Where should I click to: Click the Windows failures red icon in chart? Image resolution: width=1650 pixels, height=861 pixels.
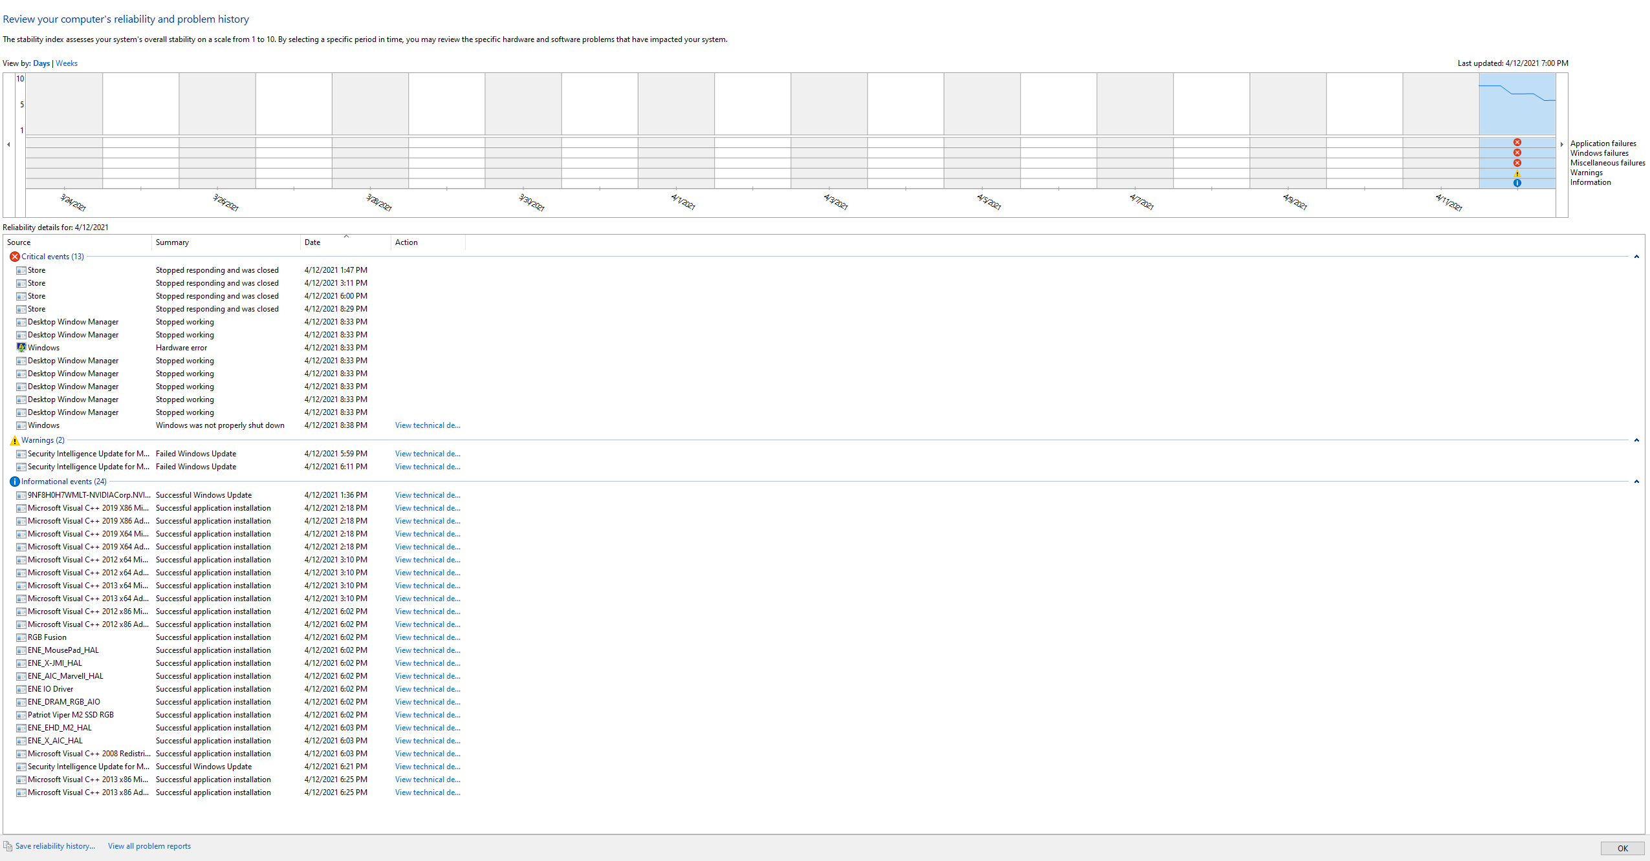click(x=1517, y=153)
